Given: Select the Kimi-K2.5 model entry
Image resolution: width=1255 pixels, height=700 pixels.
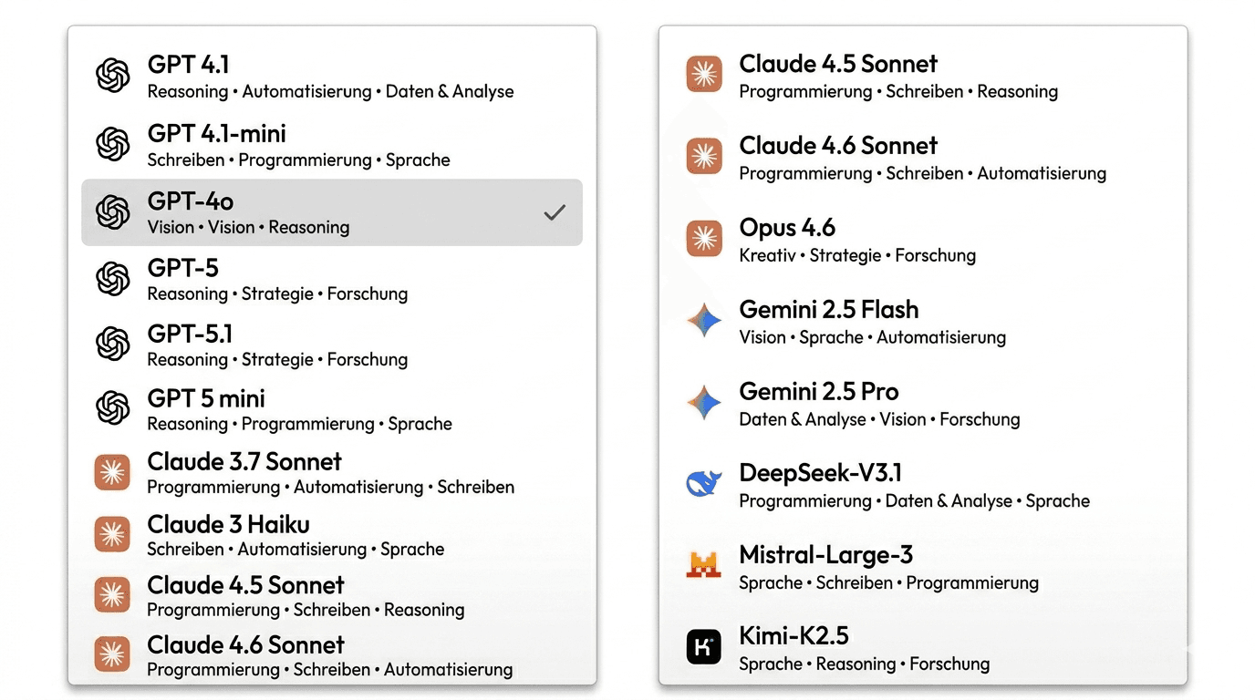Looking at the screenshot, I should point(923,648).
